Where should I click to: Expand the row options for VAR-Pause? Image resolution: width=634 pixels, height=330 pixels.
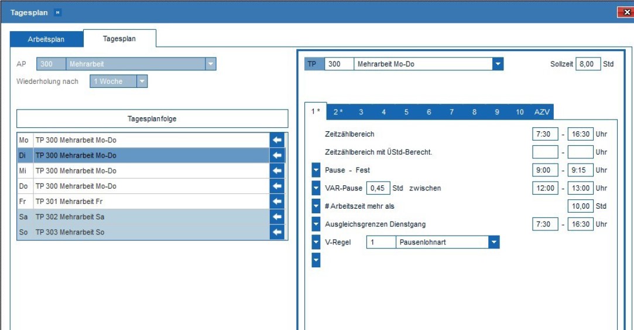[316, 189]
